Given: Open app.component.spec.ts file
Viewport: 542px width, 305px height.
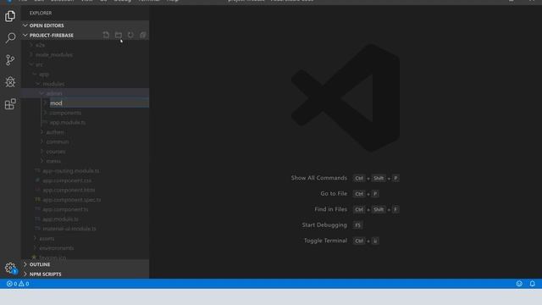Looking at the screenshot, I should [72, 200].
